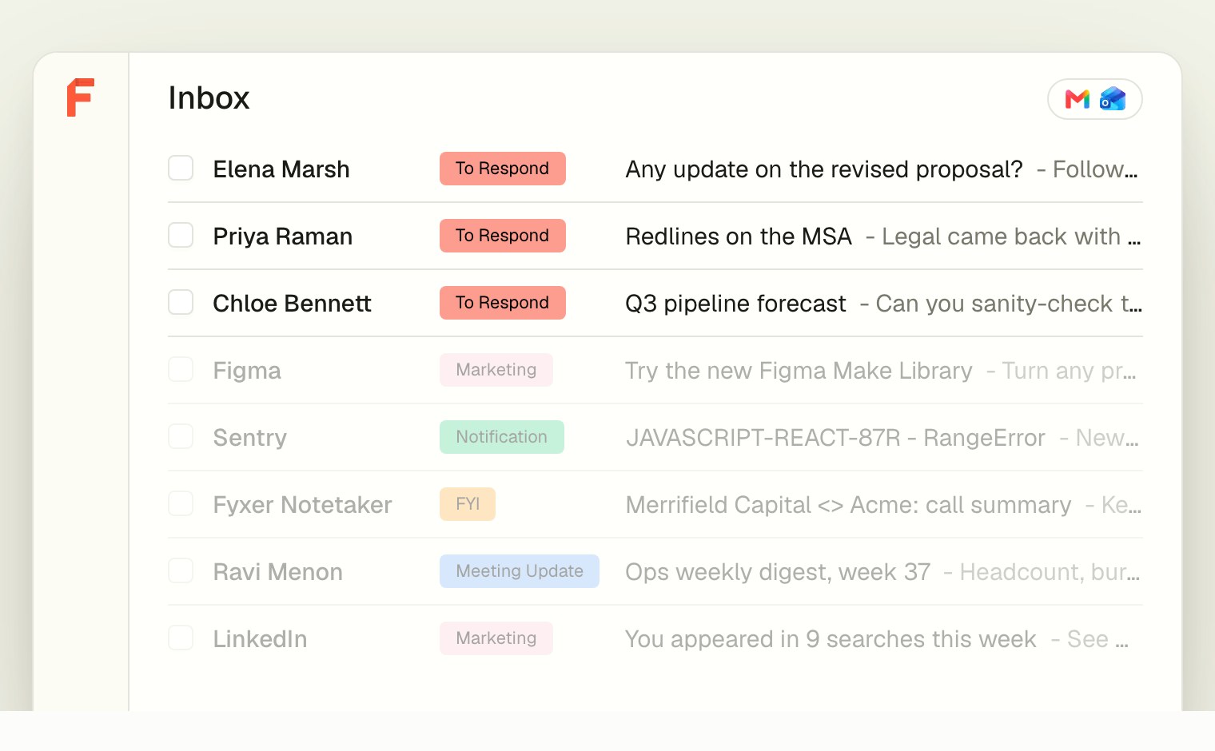Screen dimensions: 1215x751
Task: Select the Priya Raman email checkbox
Action: coord(181,236)
